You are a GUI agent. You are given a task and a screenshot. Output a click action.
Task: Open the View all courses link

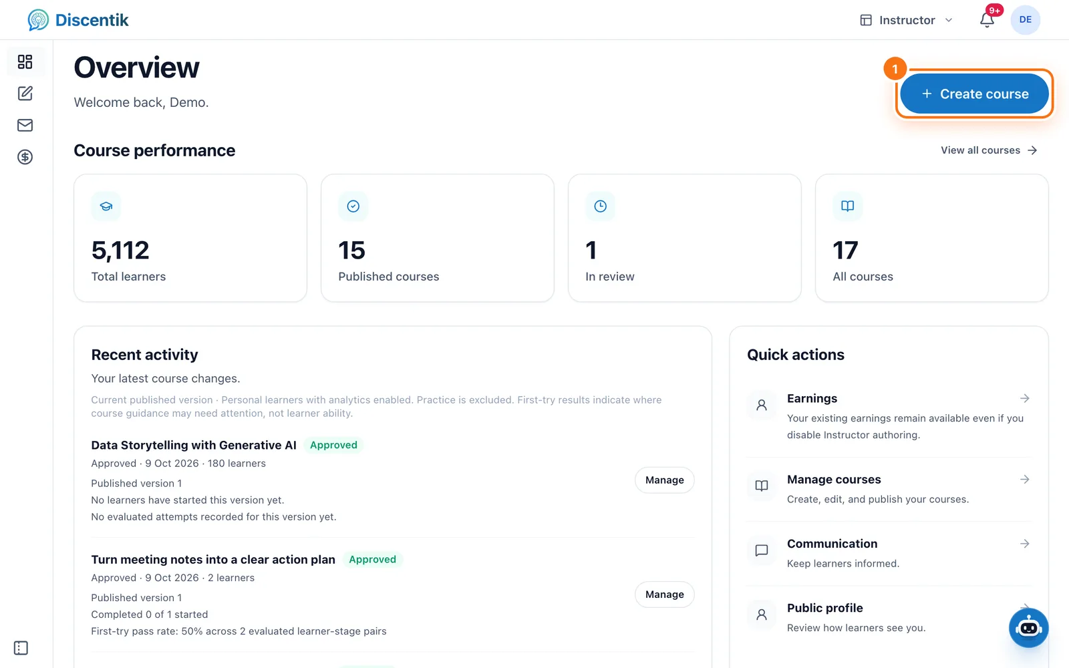pos(989,150)
